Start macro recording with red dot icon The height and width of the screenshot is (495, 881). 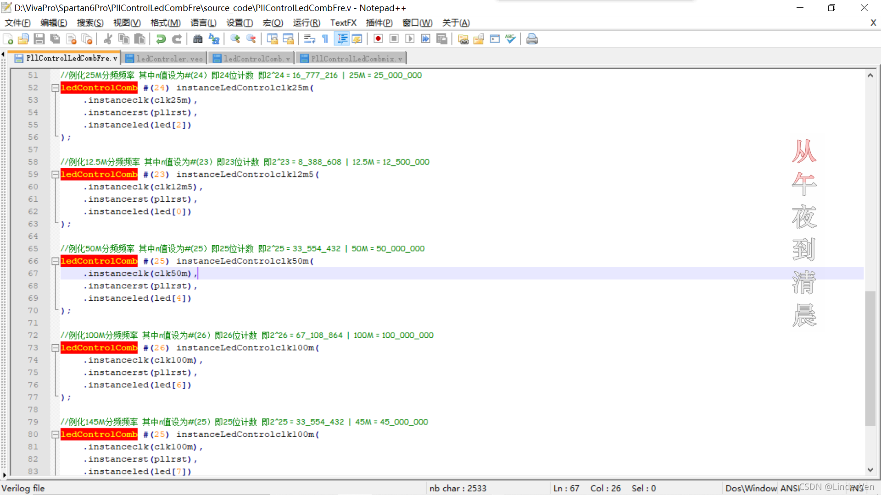(x=378, y=39)
